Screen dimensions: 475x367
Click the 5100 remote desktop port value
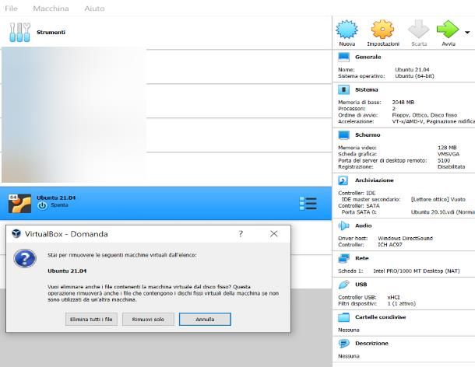point(444,160)
